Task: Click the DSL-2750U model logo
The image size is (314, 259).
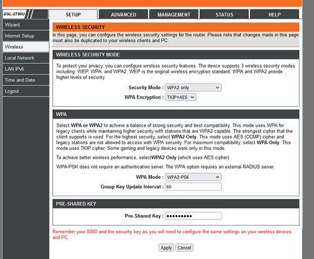Action: click(14, 14)
